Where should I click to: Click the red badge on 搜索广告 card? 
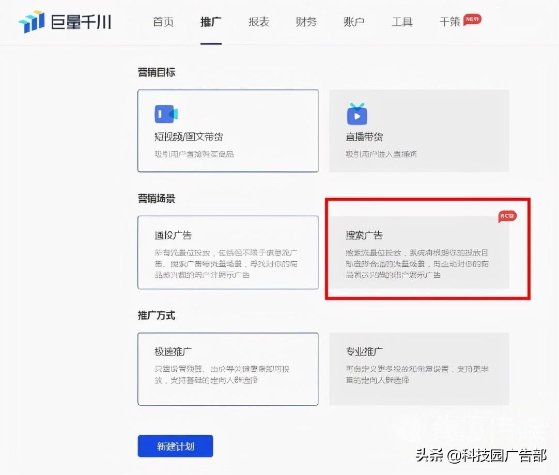tap(507, 216)
